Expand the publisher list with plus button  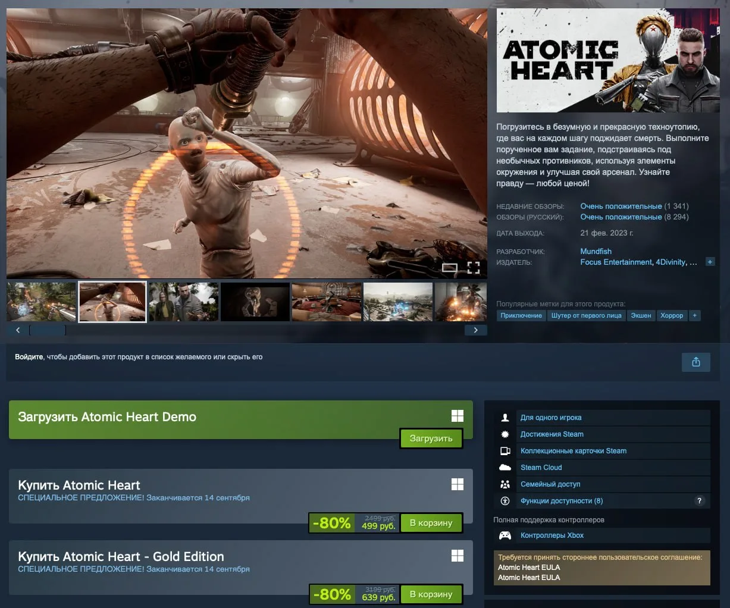click(x=710, y=262)
